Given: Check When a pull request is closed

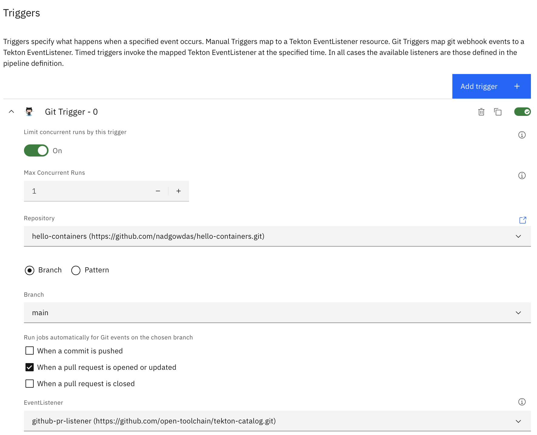Looking at the screenshot, I should point(29,383).
